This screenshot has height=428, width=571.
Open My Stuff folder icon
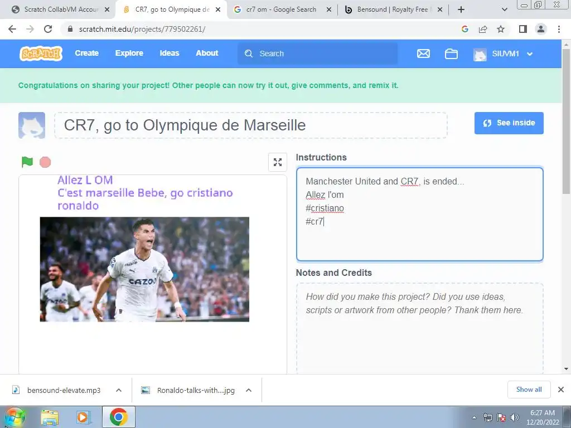[x=451, y=54]
